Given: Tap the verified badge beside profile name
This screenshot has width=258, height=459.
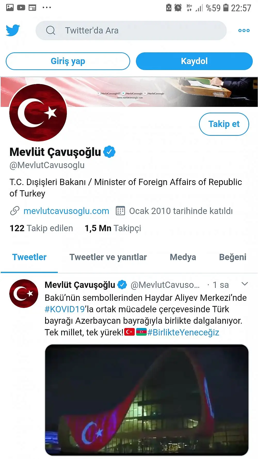Looking at the screenshot, I should pyautogui.click(x=109, y=152).
